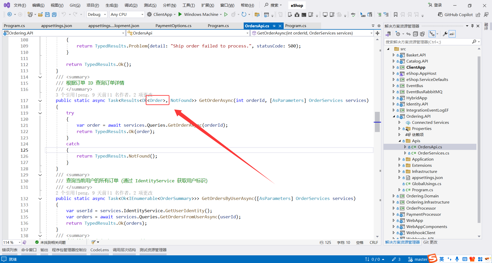
Task: Switch to the Git 更改 tab
Action: click(x=430, y=242)
